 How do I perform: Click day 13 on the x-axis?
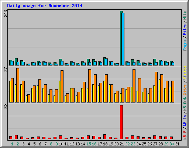(x=78, y=144)
